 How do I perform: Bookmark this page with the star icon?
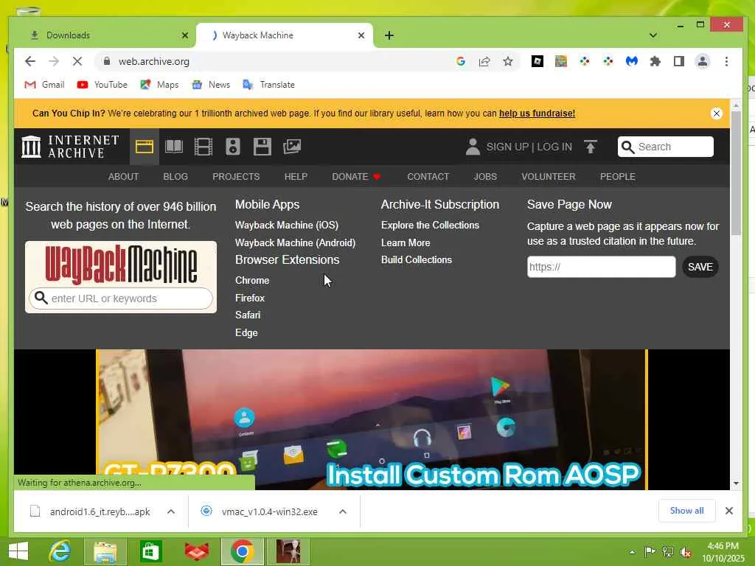pyautogui.click(x=507, y=61)
